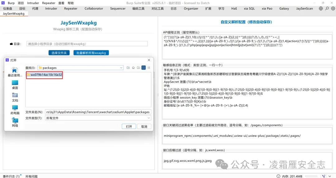The height and width of the screenshot is (178, 336).
Task: Click the 打开 button in dialog
Action: click(129, 127)
